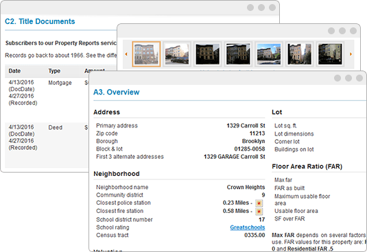
Task: Click the borough value Brooklyn
Action: click(254, 141)
